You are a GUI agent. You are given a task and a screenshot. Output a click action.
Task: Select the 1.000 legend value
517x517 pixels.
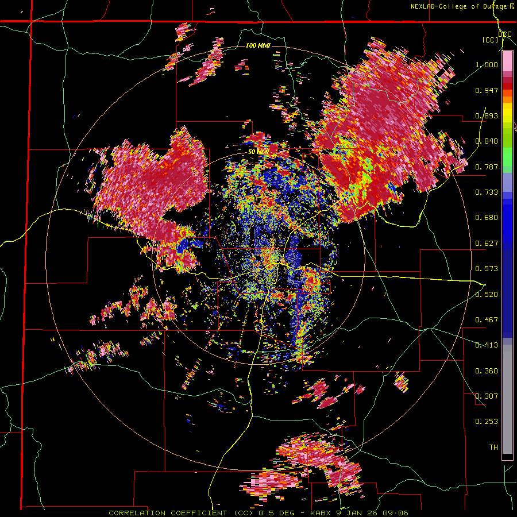487,64
